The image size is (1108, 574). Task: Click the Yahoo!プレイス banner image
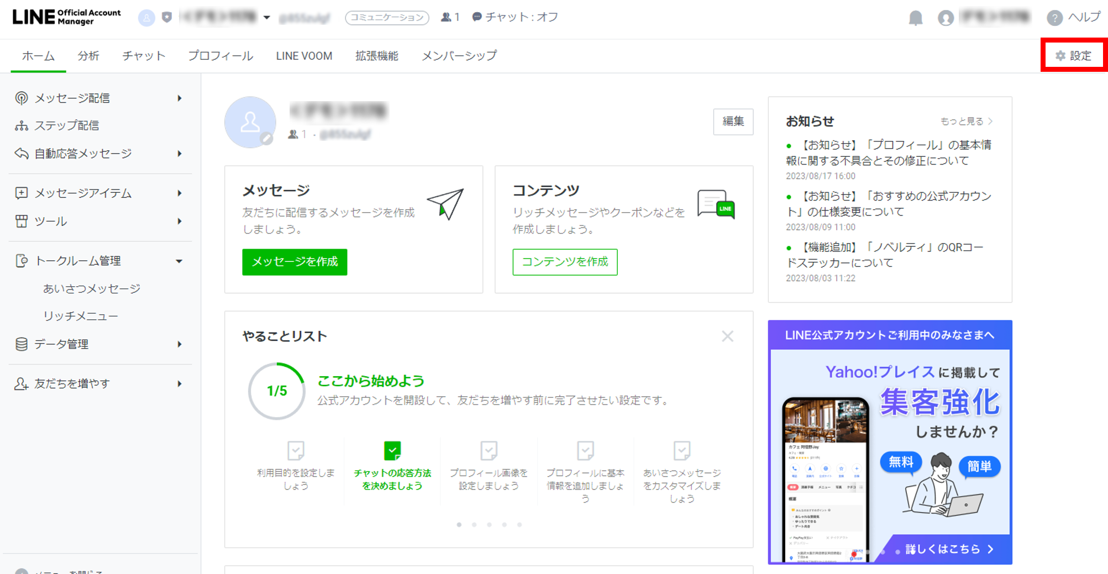(890, 442)
